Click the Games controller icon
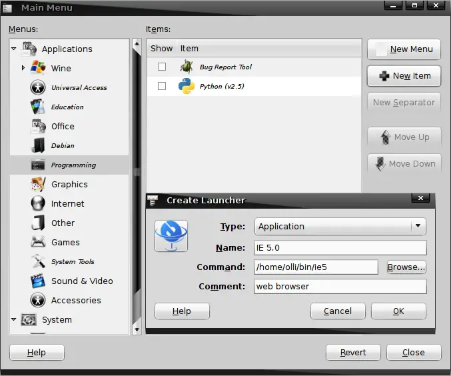 pos(38,242)
